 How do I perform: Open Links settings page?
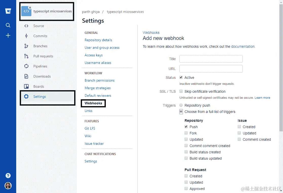[88, 111]
